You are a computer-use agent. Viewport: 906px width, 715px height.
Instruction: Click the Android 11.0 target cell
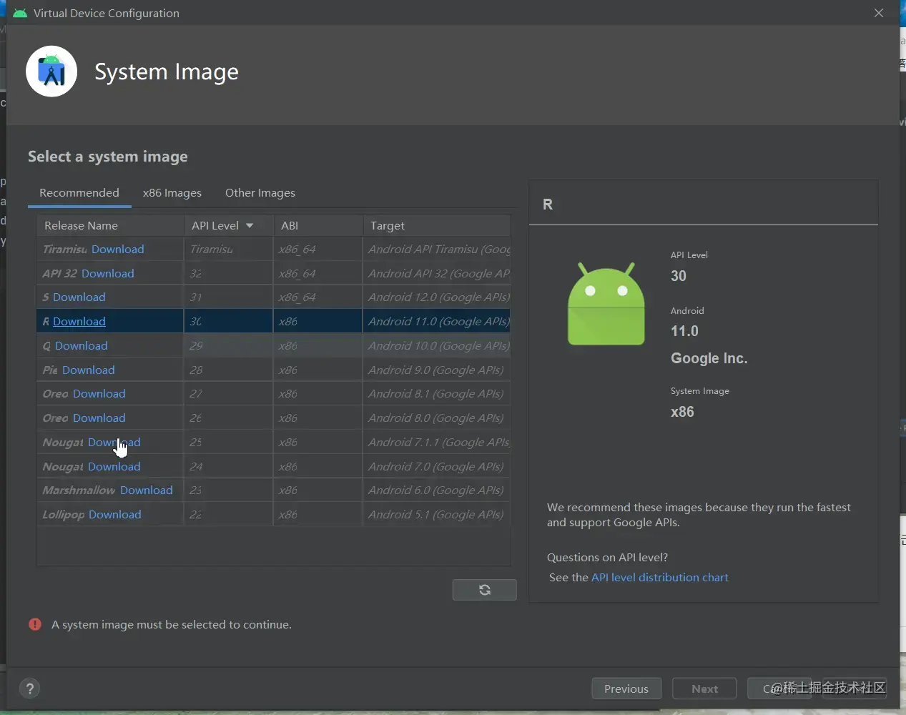[437, 322]
